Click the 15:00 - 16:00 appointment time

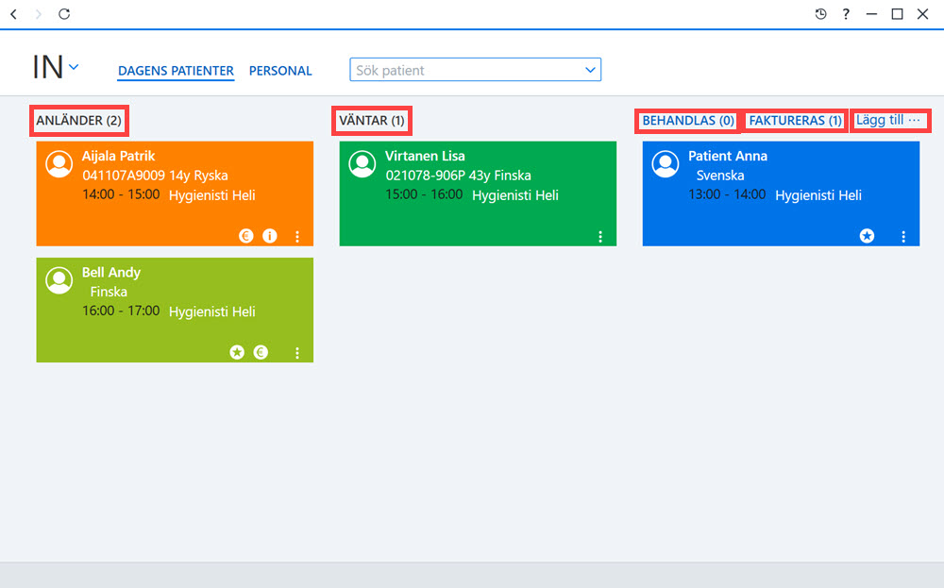pos(425,194)
